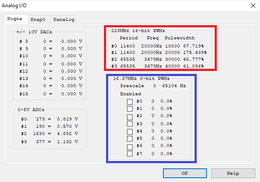
Task: Turn on 8-bit PWM #5 checkbox
Action: click(x=130, y=138)
